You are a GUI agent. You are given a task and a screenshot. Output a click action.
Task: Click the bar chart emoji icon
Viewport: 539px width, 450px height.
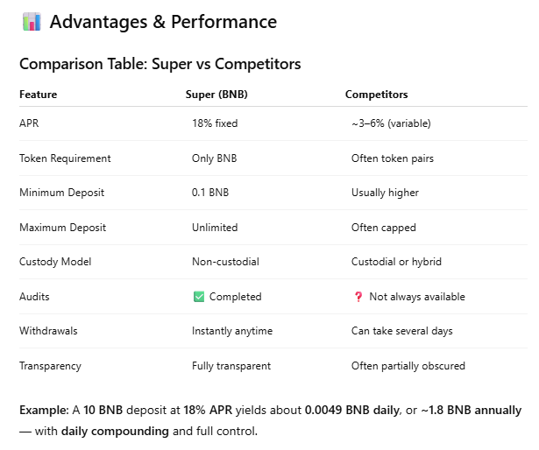tap(32, 22)
